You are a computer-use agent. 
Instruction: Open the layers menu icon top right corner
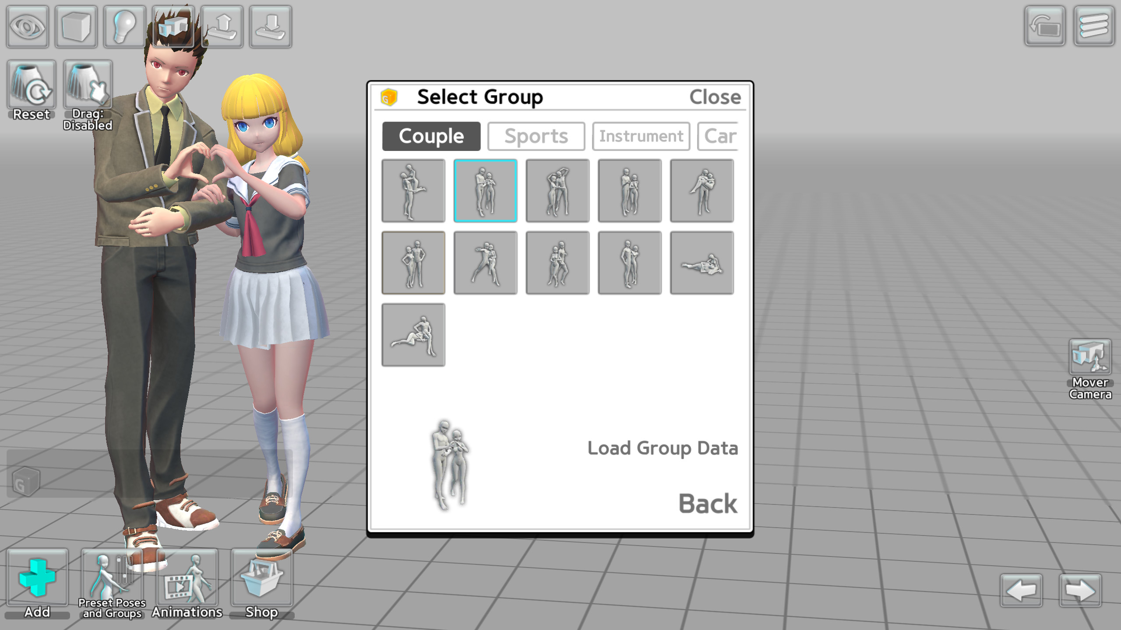click(1094, 27)
